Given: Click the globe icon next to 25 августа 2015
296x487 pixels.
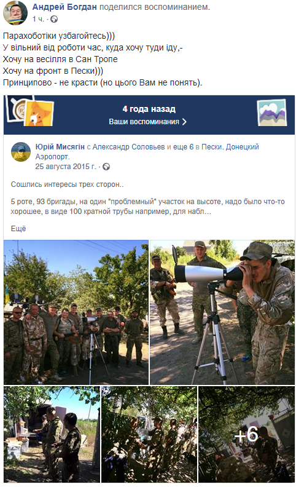Looking at the screenshot, I should pos(106,167).
